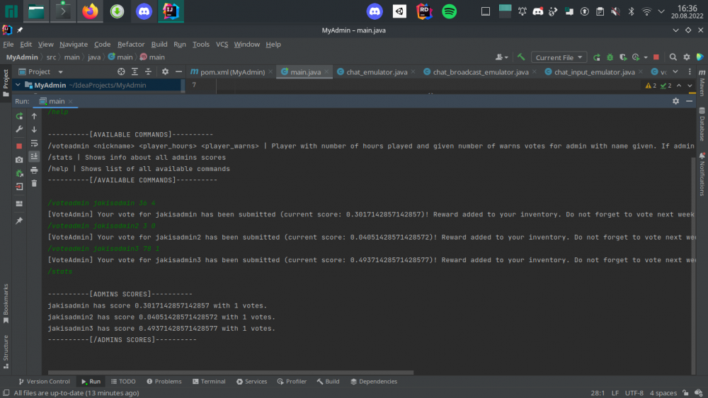Go to next highlighted error arrow

click(x=690, y=86)
